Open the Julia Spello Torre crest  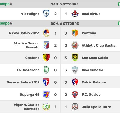point(75,107)
